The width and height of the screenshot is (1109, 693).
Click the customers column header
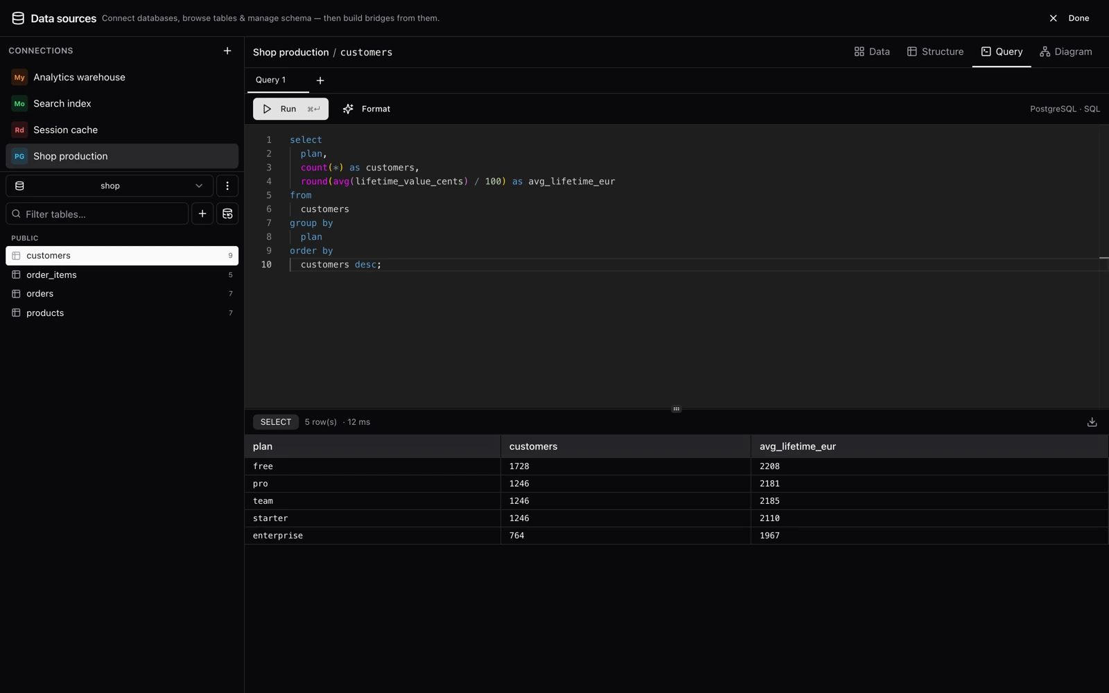coord(626,446)
